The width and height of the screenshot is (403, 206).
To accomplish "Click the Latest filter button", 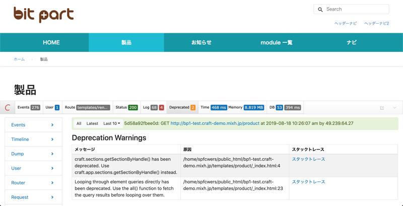I will 92,123.
